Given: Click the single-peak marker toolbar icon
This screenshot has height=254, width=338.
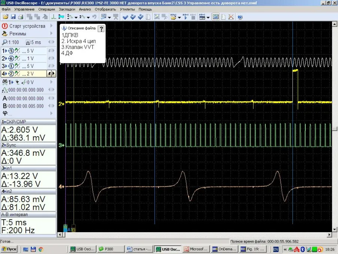Looking at the screenshot, I should 53,17.
